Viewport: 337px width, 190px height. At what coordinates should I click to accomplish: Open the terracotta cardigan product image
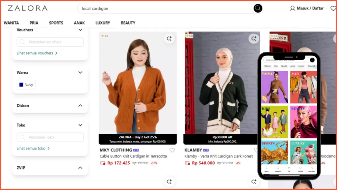coord(138,83)
